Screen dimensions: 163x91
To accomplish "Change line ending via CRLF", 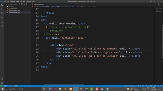I will pos(143,86).
